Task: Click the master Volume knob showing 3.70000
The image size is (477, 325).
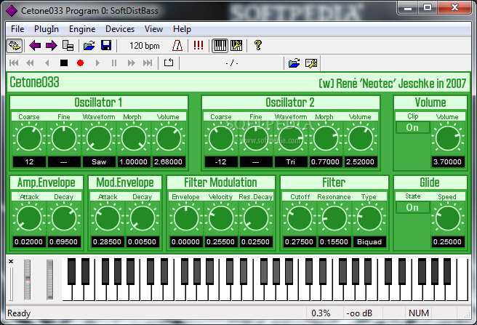Action: [448, 138]
